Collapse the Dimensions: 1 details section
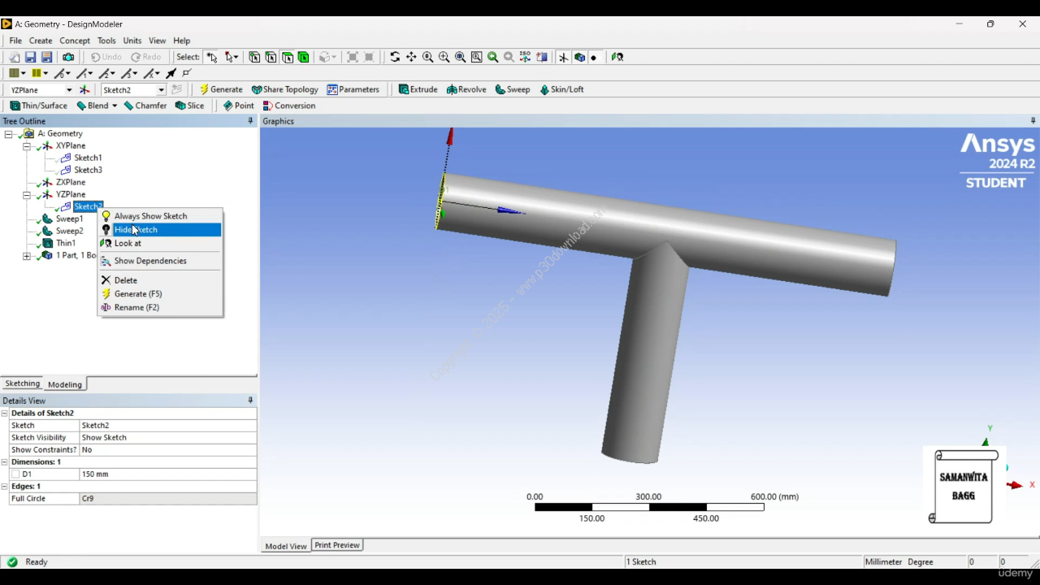Image resolution: width=1040 pixels, height=585 pixels. (6, 461)
